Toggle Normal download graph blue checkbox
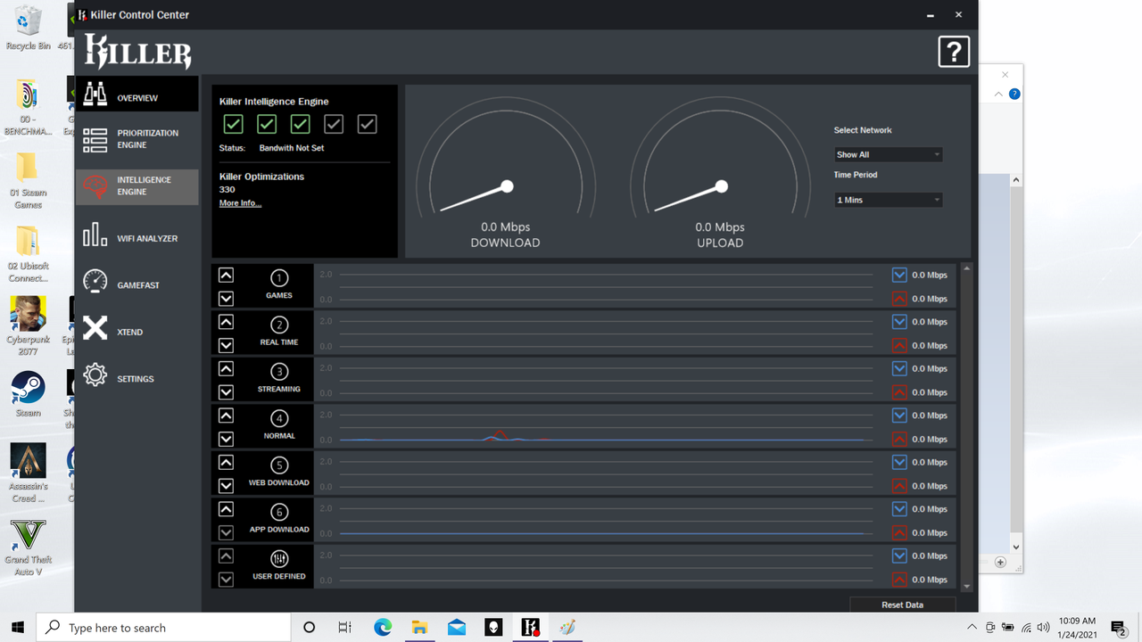 [899, 416]
